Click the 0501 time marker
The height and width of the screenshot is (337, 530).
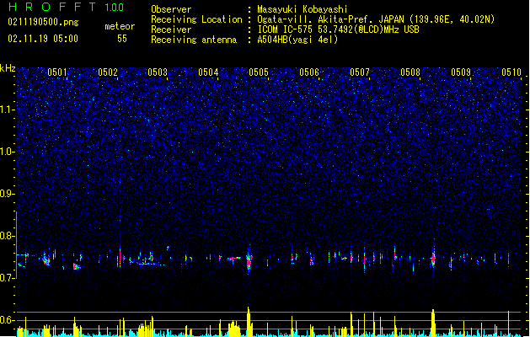tap(57, 72)
